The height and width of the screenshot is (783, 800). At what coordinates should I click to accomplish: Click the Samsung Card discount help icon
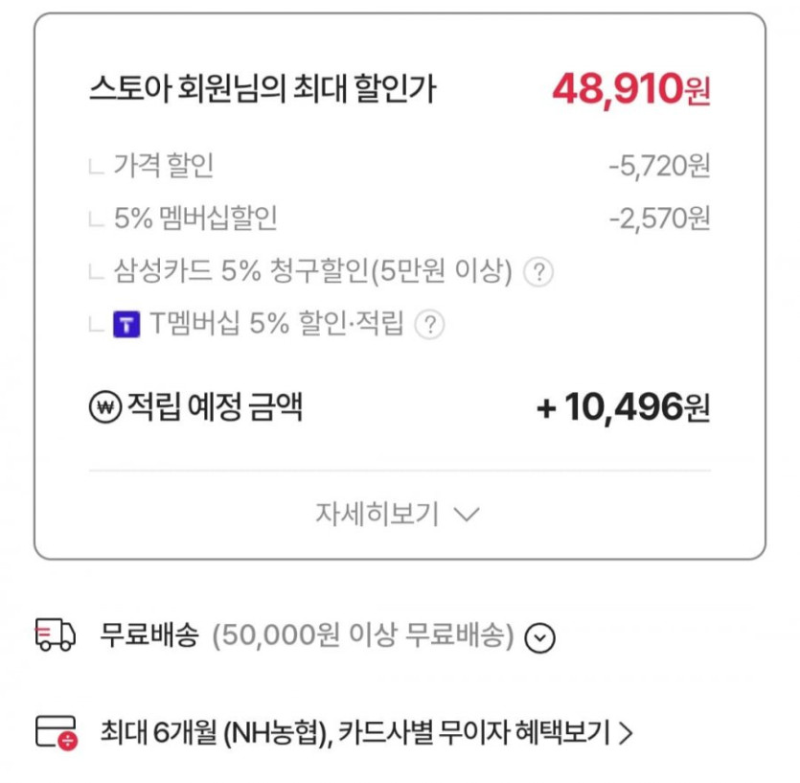coord(540,273)
